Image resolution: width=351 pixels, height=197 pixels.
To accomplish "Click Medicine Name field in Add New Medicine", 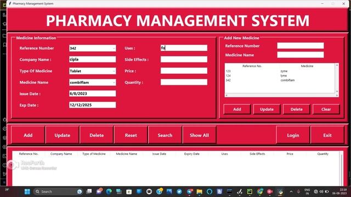I will pos(301,55).
